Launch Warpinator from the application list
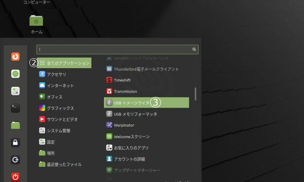Screen dimensions: 304x182 146,125
